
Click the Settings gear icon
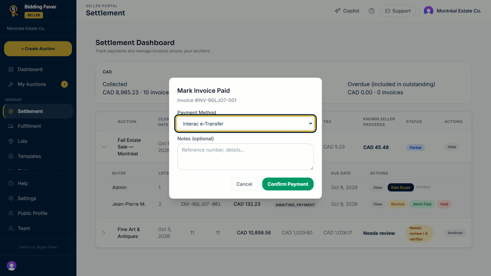(11, 199)
